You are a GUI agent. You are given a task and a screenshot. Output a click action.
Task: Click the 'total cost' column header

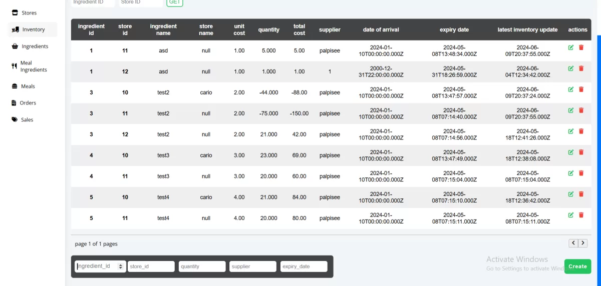[x=299, y=29]
